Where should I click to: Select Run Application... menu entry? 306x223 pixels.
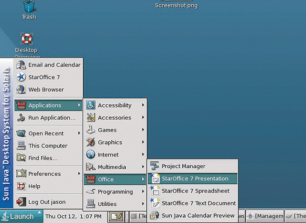tap(48, 118)
